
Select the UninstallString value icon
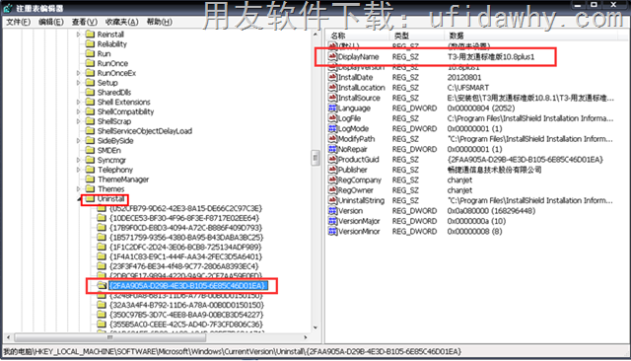click(x=332, y=200)
